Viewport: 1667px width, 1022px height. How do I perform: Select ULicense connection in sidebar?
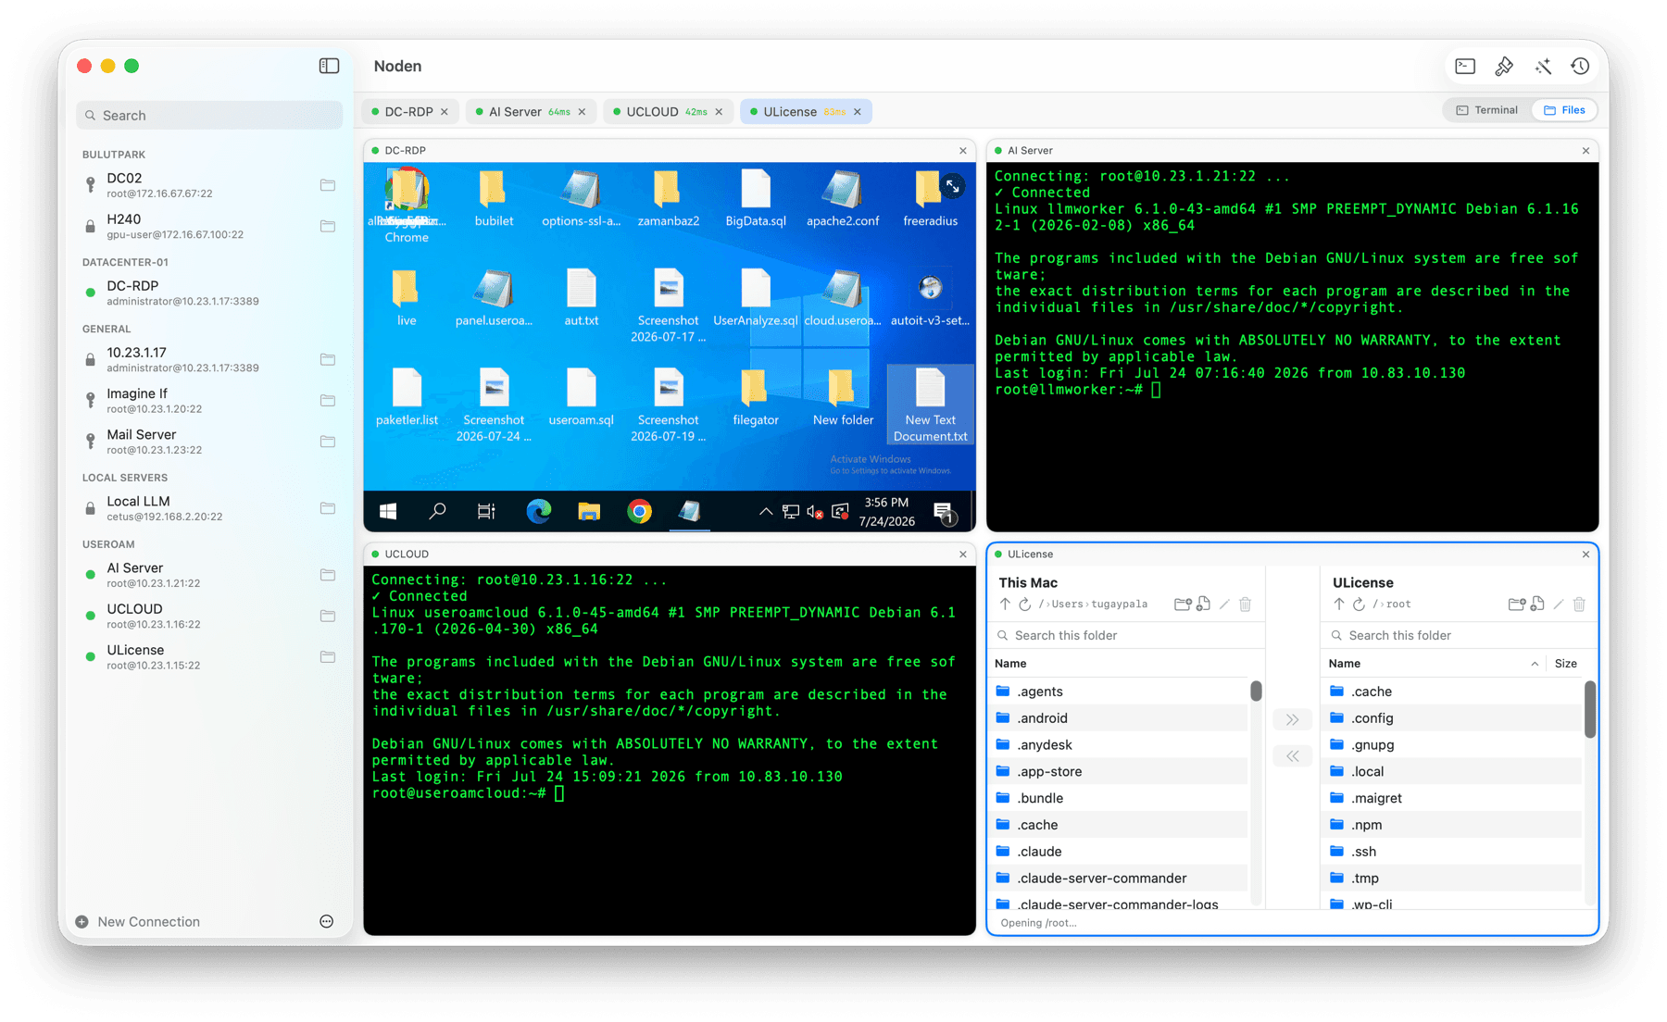(x=208, y=656)
